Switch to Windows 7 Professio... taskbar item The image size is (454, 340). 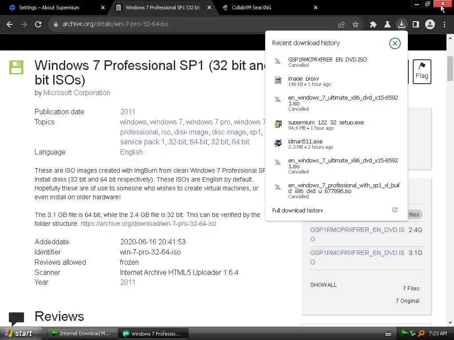[153, 334]
